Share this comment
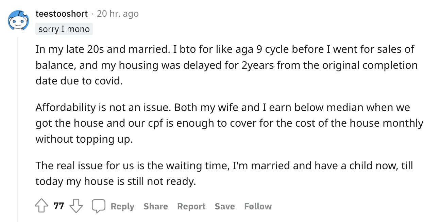 (x=155, y=206)
